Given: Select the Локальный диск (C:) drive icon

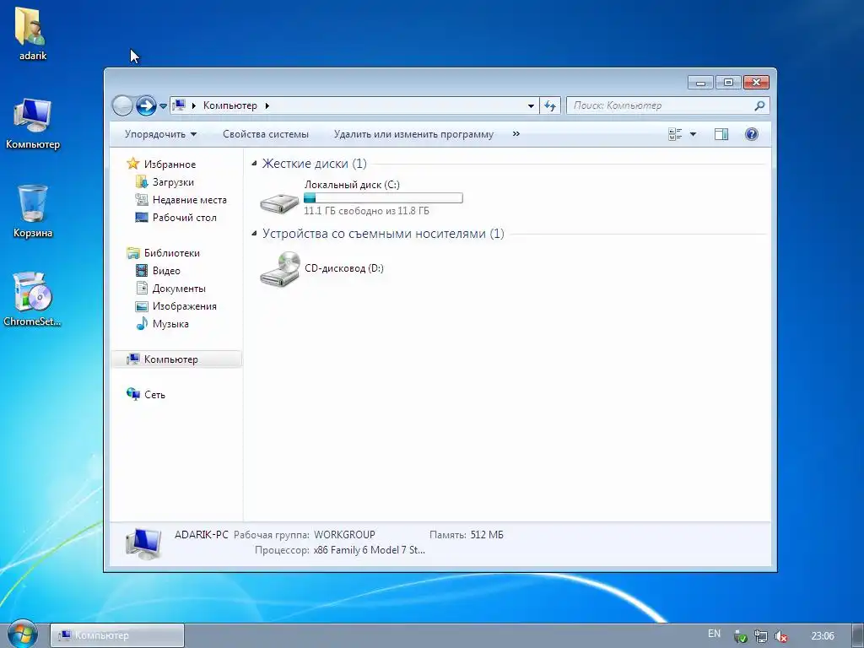Looking at the screenshot, I should (x=279, y=202).
